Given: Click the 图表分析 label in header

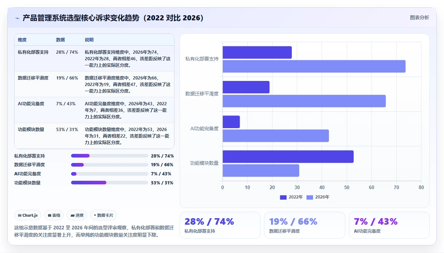Looking at the screenshot, I should coord(419,17).
